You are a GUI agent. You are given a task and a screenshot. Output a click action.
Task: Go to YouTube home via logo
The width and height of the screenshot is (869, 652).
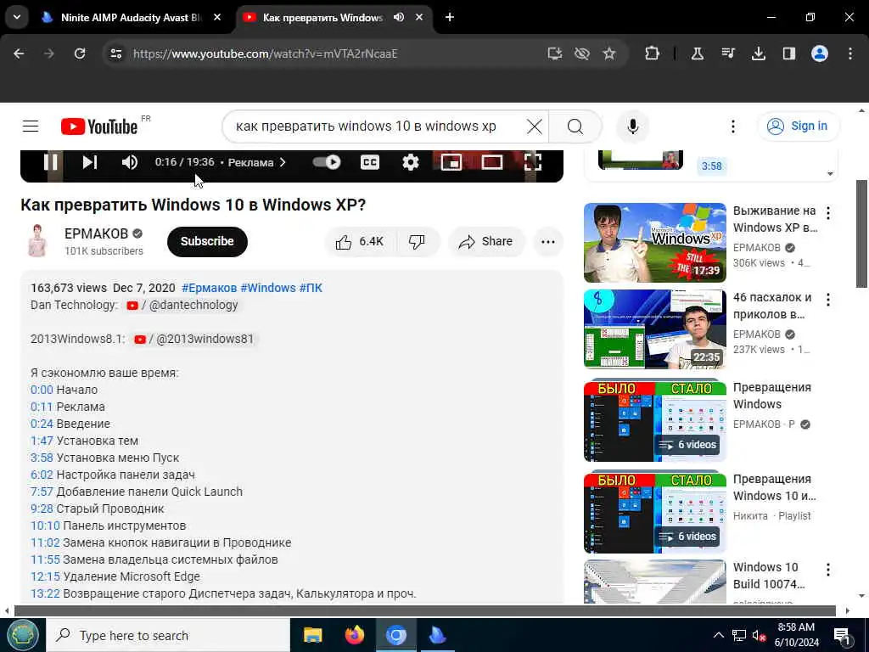coord(99,126)
